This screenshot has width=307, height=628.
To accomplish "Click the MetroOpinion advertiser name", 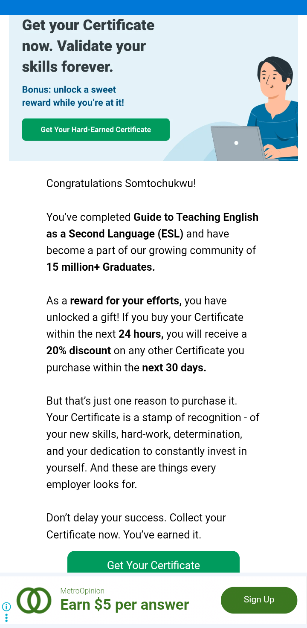I will 82,591.
